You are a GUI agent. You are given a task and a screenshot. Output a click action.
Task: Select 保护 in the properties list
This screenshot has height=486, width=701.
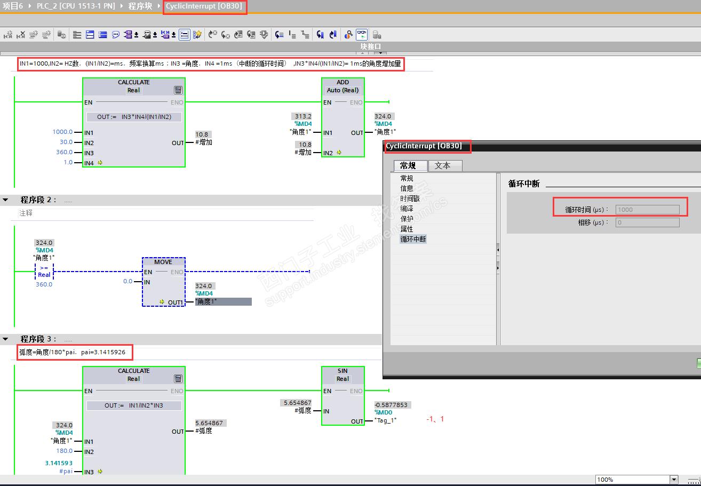(407, 219)
